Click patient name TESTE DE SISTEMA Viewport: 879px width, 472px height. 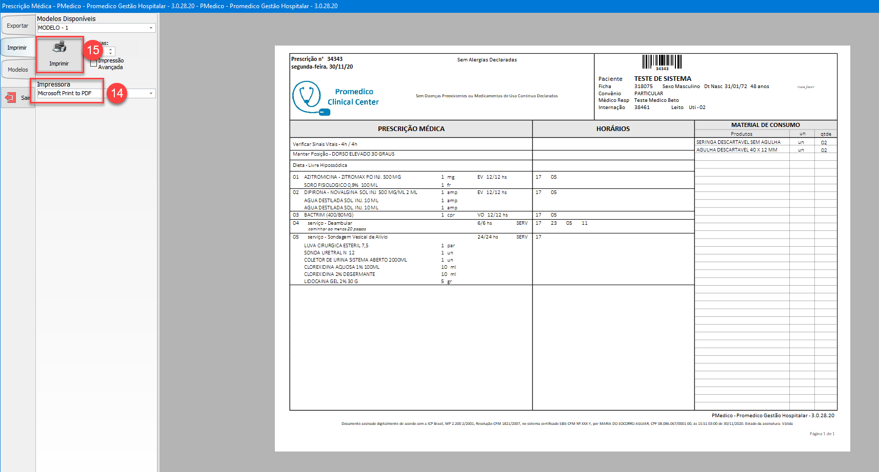(663, 79)
